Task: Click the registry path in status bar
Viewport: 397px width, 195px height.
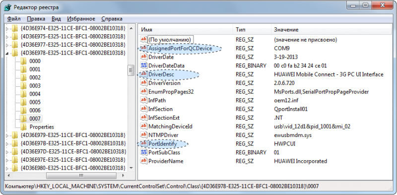Action: [162, 186]
